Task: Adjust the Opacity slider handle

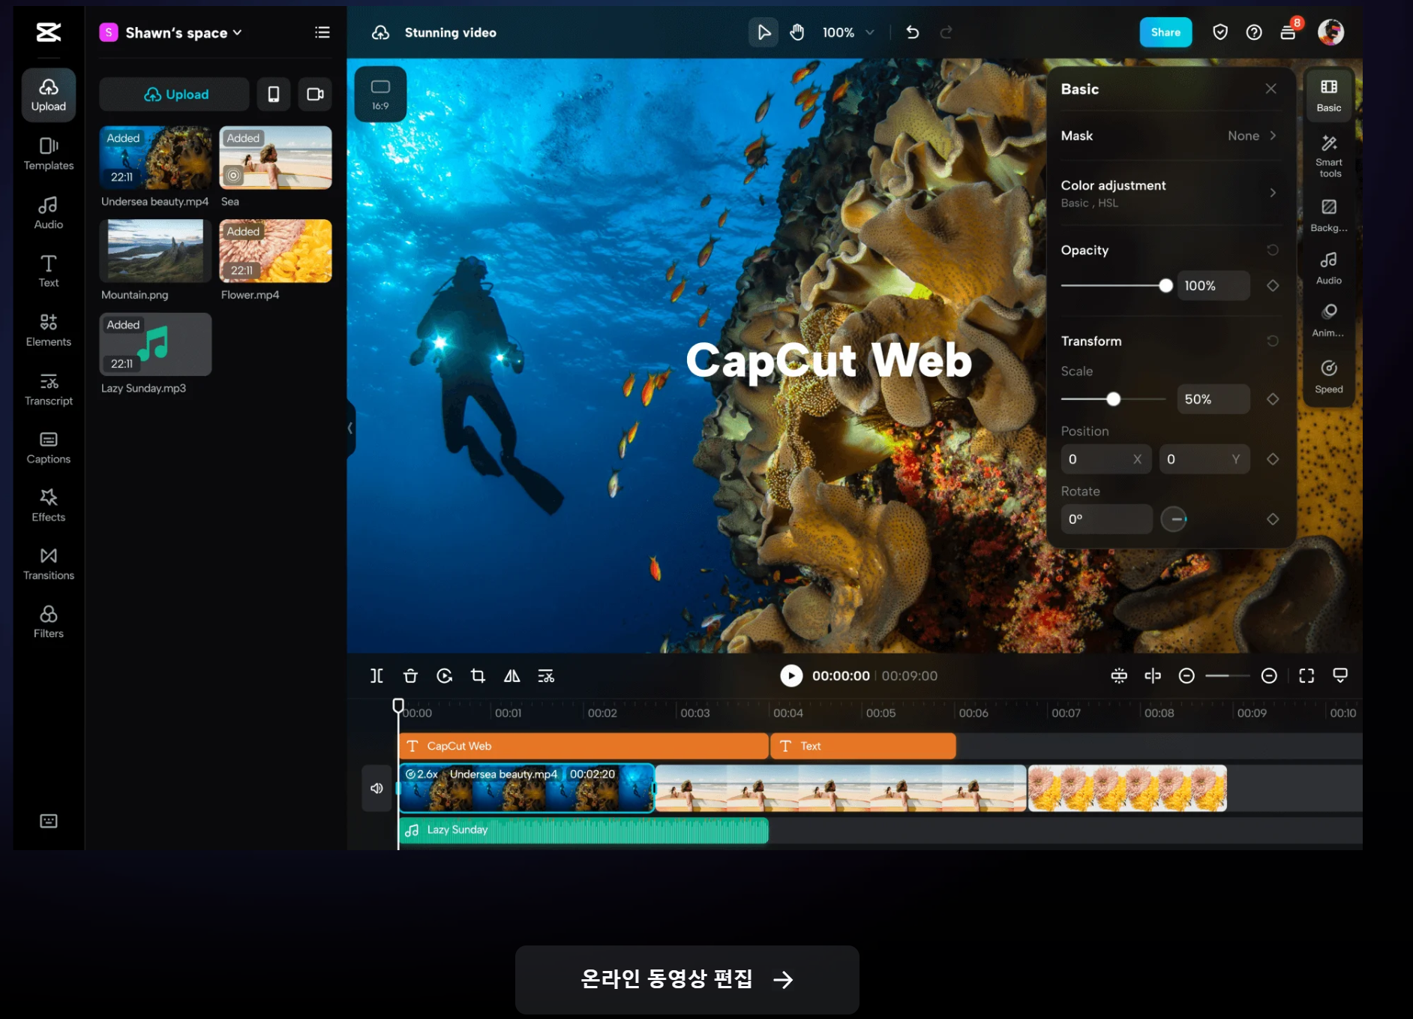Action: click(x=1165, y=286)
